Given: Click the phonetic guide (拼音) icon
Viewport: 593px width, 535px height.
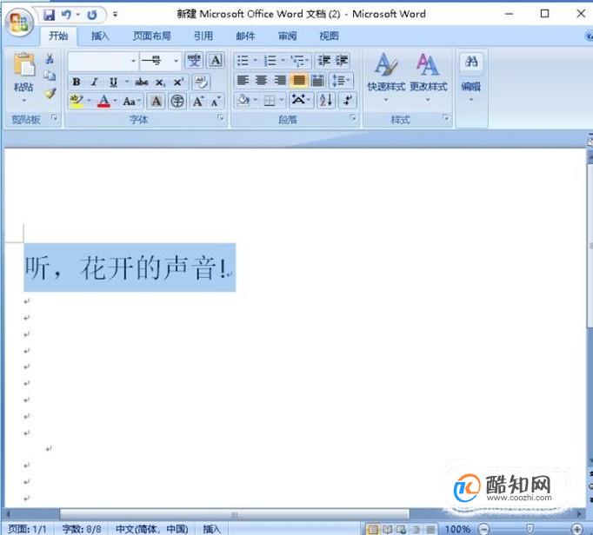Looking at the screenshot, I should click(x=194, y=61).
